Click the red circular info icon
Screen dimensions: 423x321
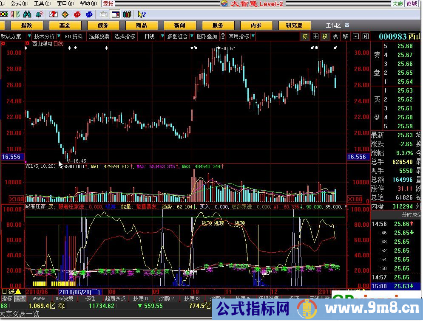click(x=77, y=15)
